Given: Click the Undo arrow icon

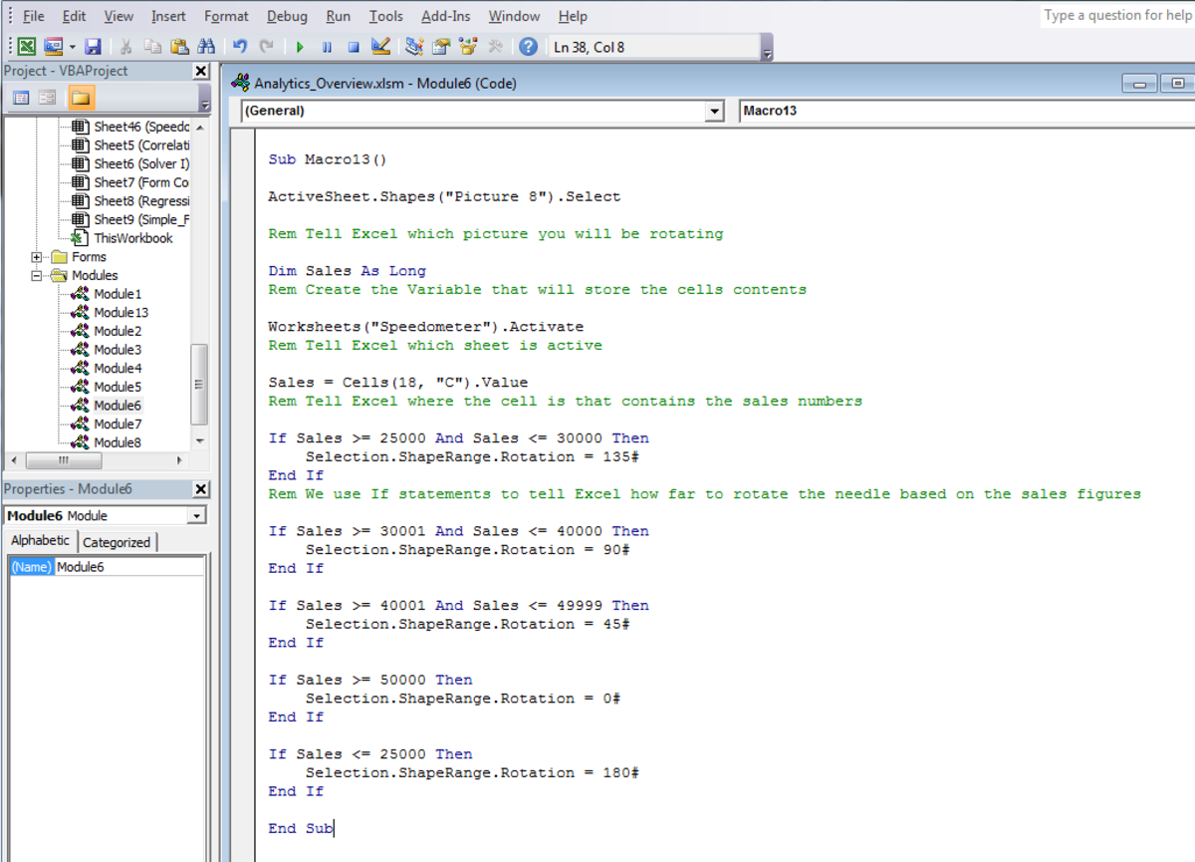Looking at the screenshot, I should click(240, 47).
